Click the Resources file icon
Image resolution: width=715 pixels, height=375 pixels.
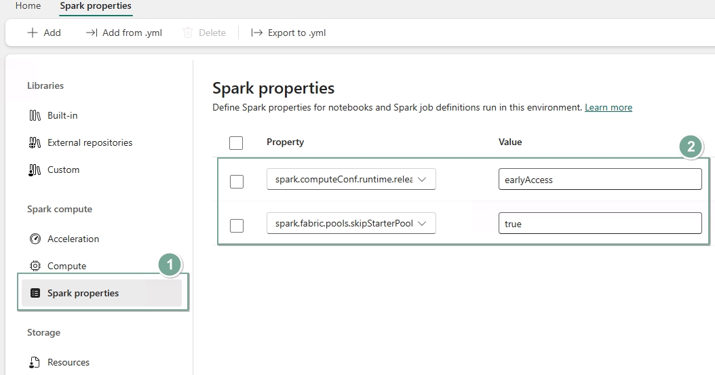[35, 362]
